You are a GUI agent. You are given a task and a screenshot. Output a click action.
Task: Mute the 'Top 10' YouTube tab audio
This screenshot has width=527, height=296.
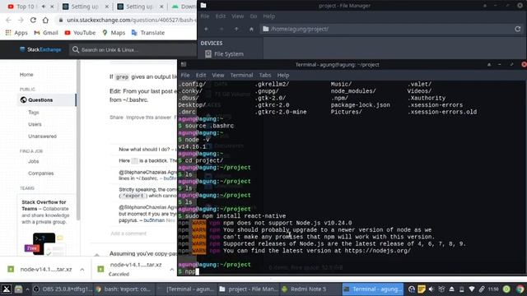tap(44, 7)
